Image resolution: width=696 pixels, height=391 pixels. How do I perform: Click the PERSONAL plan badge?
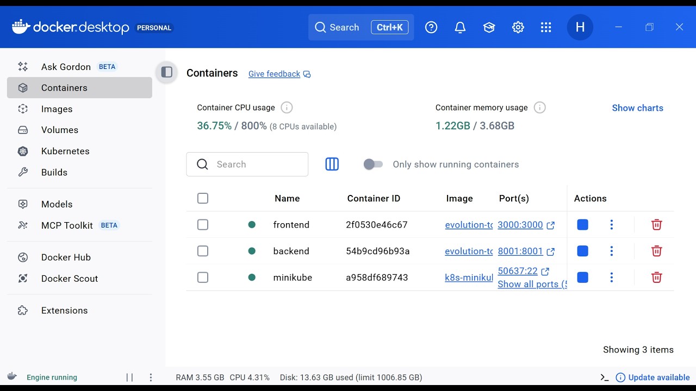[154, 28]
